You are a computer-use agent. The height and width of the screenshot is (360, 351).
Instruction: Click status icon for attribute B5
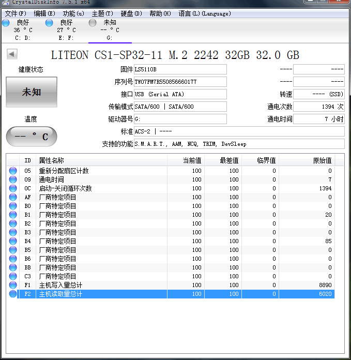click(x=13, y=250)
